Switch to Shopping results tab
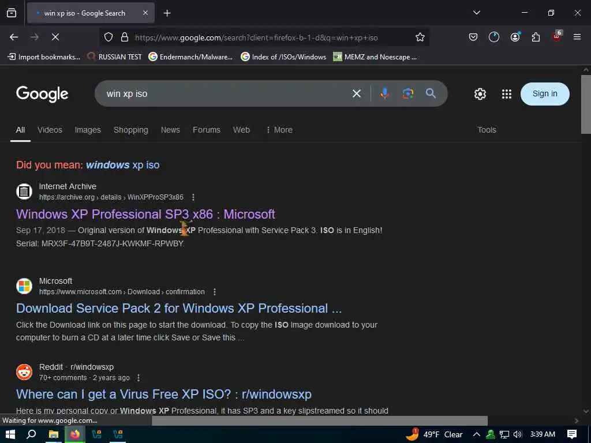Viewport: 591px width, 443px height. point(131,130)
